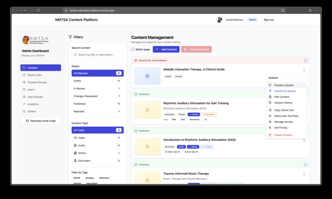Image resolution: width=332 pixels, height=199 pixels.
Task: Click the browser address bar URL
Action: pyautogui.click(x=92, y=10)
